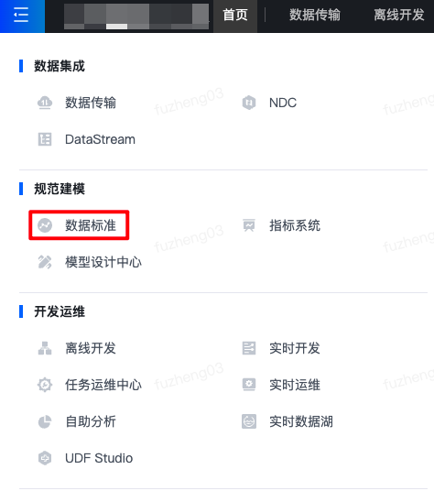Screen dimensions: 434x491
Task: Click the 实时数据湖 icon
Action: click(249, 421)
